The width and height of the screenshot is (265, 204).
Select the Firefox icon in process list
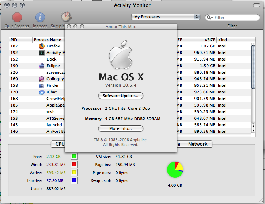point(42,46)
